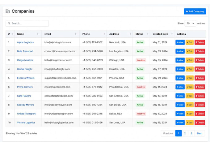Delete Prime Carriers entry
Screen dimensions: 210x142
tap(200, 87)
